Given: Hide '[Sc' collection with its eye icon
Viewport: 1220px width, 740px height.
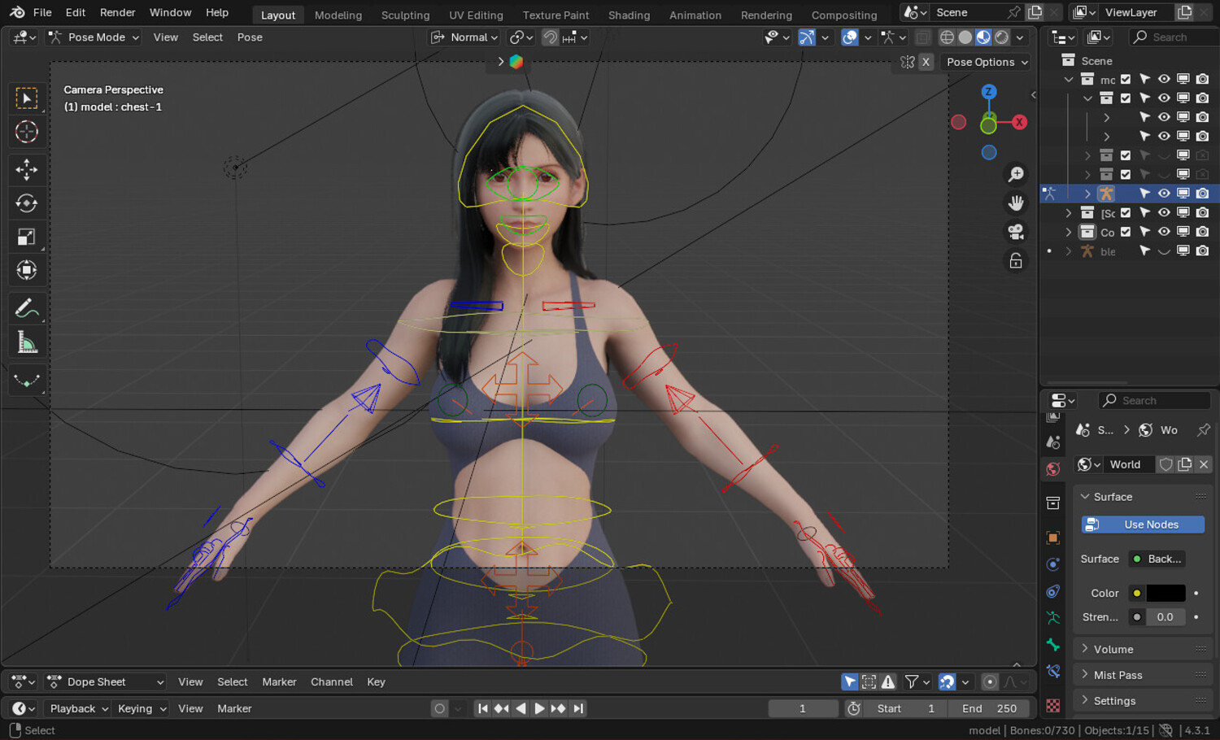Looking at the screenshot, I should pyautogui.click(x=1164, y=212).
